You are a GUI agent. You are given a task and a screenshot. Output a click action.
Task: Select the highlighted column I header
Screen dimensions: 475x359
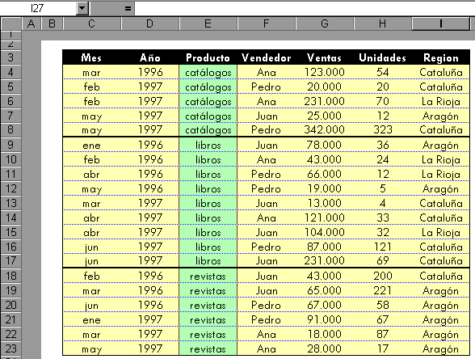tap(441, 23)
